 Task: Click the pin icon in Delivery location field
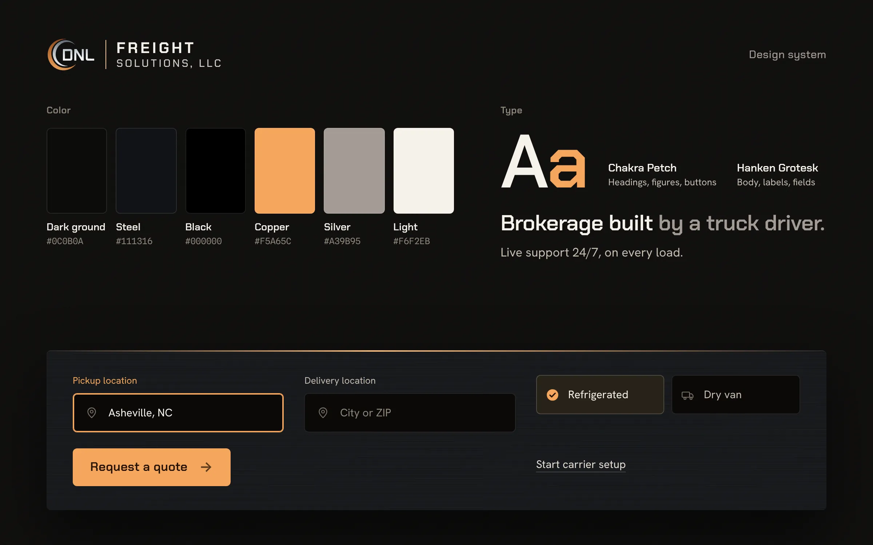click(323, 413)
